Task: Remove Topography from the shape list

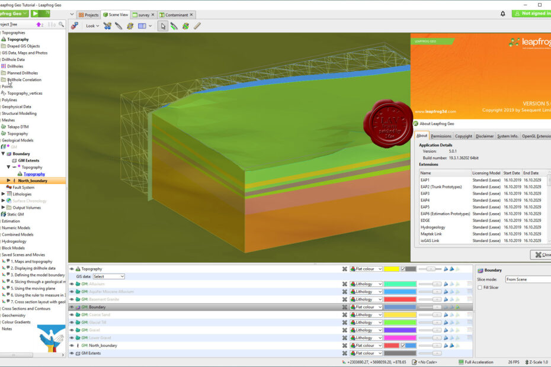Action: coord(345,269)
